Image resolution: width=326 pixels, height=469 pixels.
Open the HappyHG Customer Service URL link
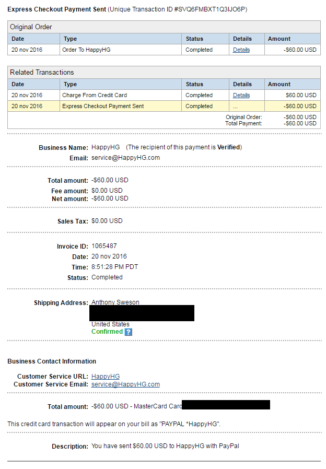(106, 376)
